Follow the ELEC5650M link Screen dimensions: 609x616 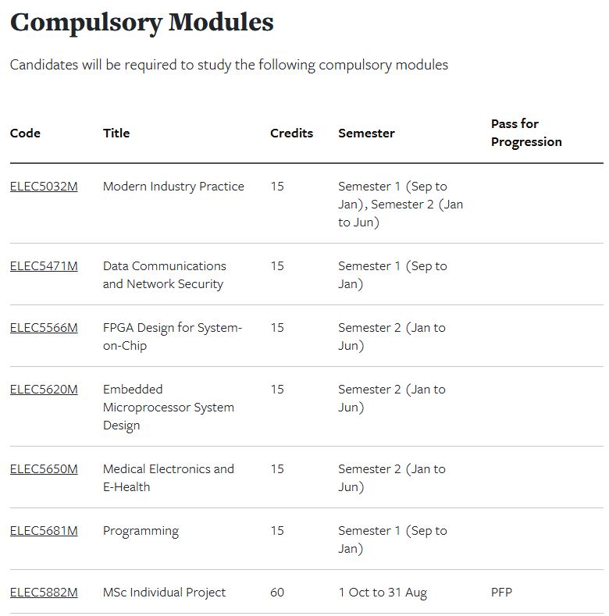(x=44, y=469)
